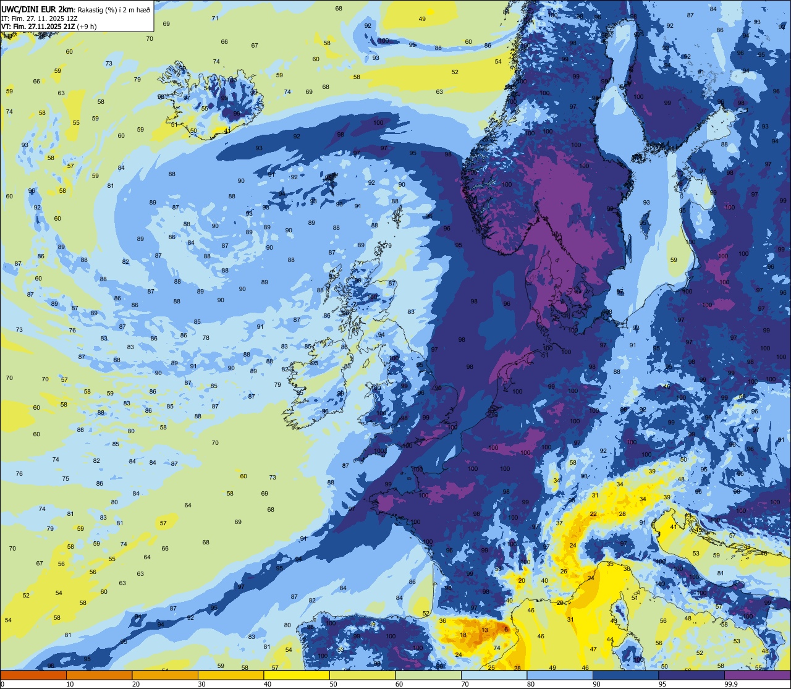This screenshot has height=689, width=791.
Task: Click the '99.9' legend scale label
Action: click(730, 684)
